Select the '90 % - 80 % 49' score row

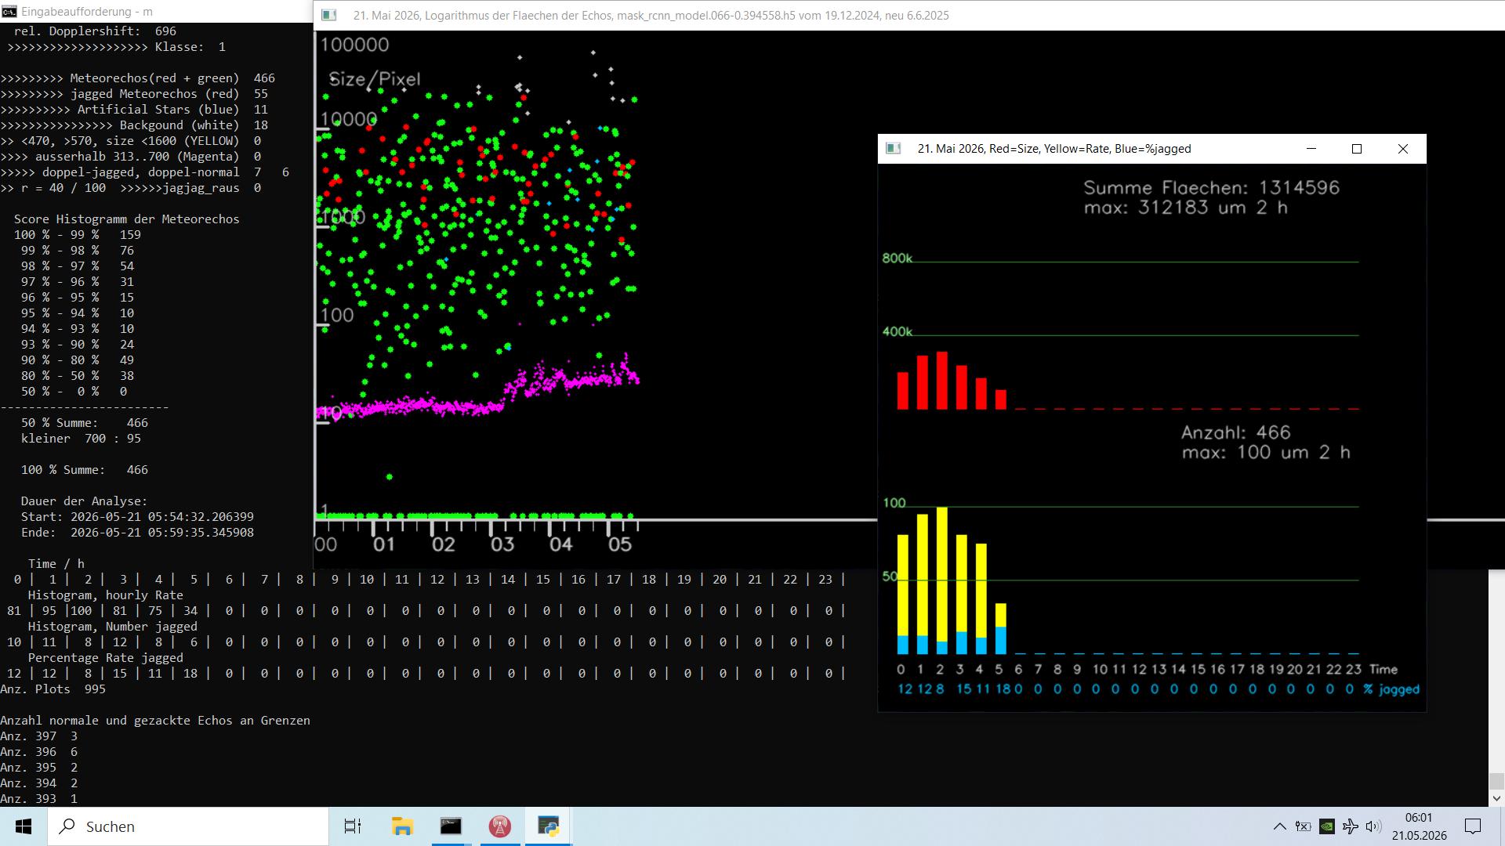point(77,360)
